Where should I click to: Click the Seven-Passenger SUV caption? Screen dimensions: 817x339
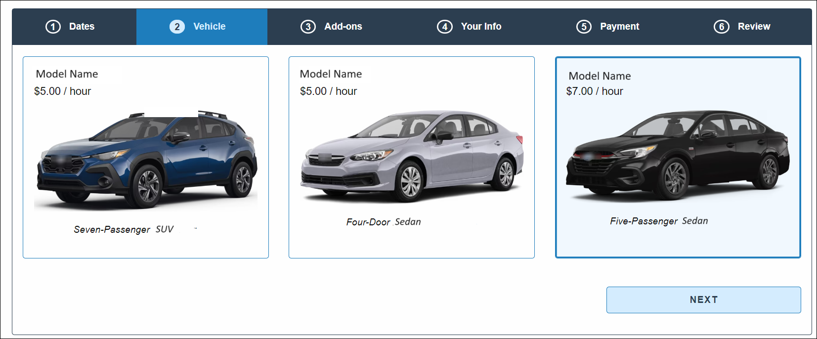124,229
